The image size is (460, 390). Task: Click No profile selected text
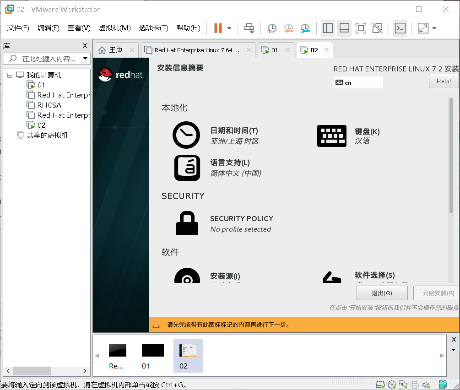[x=241, y=229]
